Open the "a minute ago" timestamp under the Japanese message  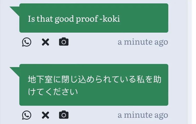click(x=143, y=115)
